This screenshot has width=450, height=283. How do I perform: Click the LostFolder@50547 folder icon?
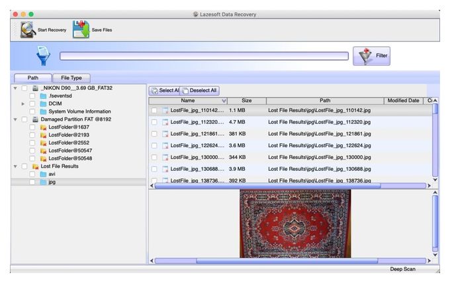pos(43,150)
